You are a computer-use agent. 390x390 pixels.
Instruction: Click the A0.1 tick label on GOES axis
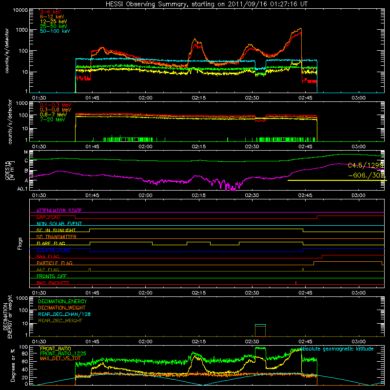[22, 189]
